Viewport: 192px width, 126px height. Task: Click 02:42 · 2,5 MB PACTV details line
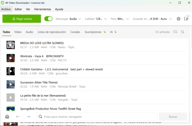pos(43,60)
